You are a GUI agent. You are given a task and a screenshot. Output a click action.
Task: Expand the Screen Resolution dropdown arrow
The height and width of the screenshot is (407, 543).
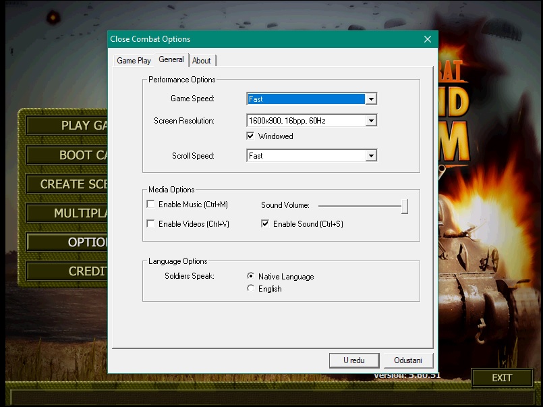(x=371, y=121)
